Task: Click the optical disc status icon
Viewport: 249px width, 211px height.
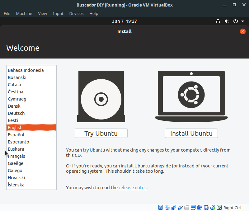Action: [167, 208]
